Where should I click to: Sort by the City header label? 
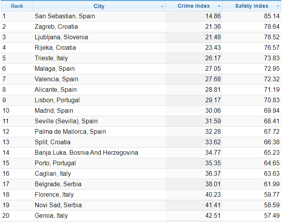[99, 6]
